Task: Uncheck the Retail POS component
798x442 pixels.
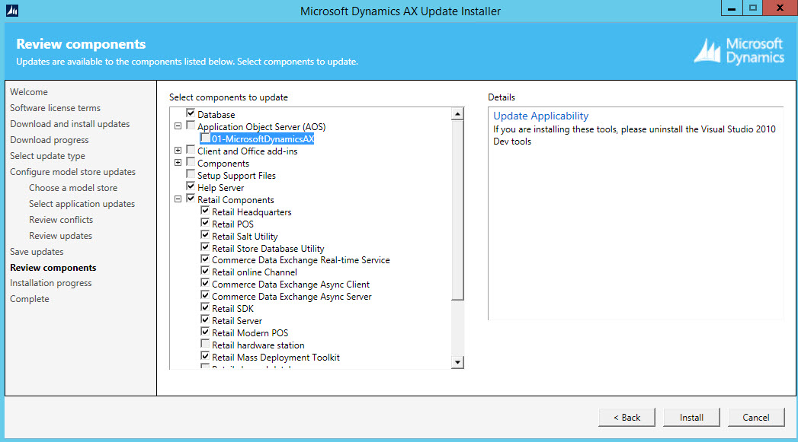Action: coord(205,224)
